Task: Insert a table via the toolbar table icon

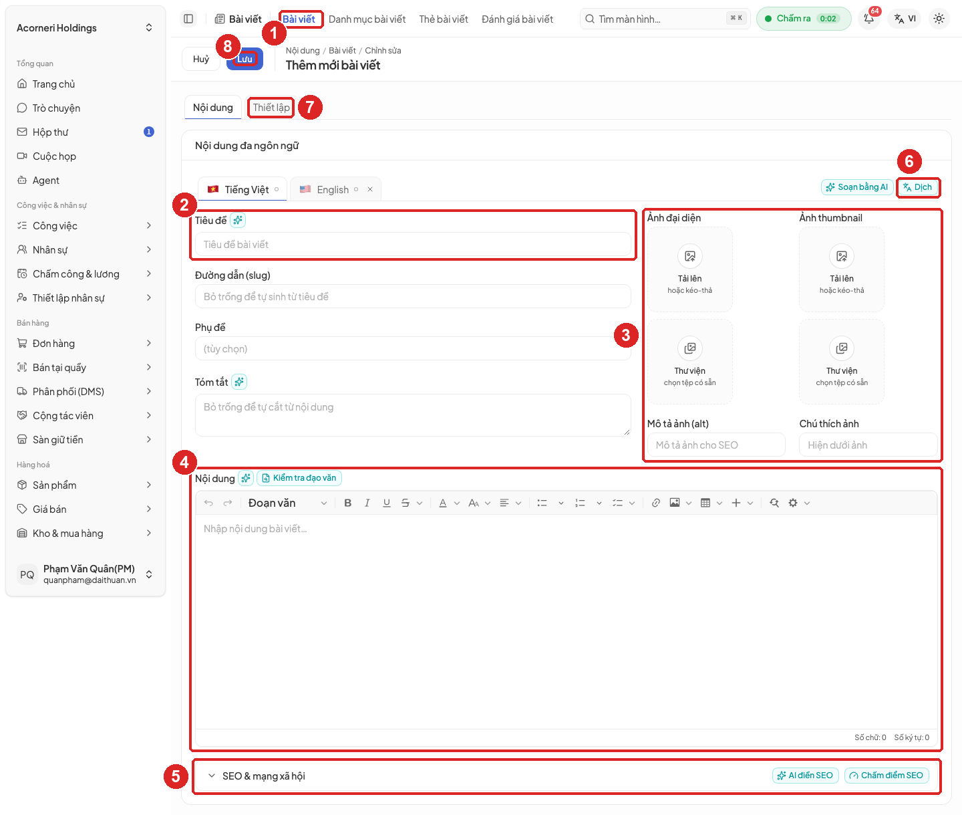Action: point(705,503)
